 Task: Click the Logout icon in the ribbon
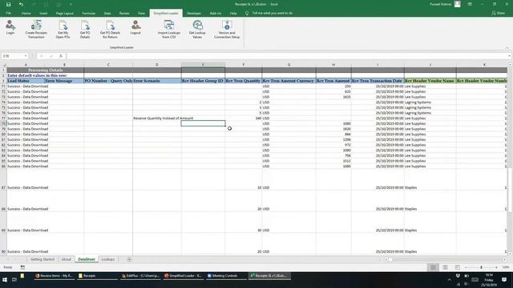tap(135, 27)
